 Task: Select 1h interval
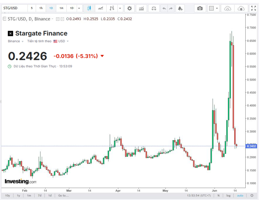pos(41,8)
